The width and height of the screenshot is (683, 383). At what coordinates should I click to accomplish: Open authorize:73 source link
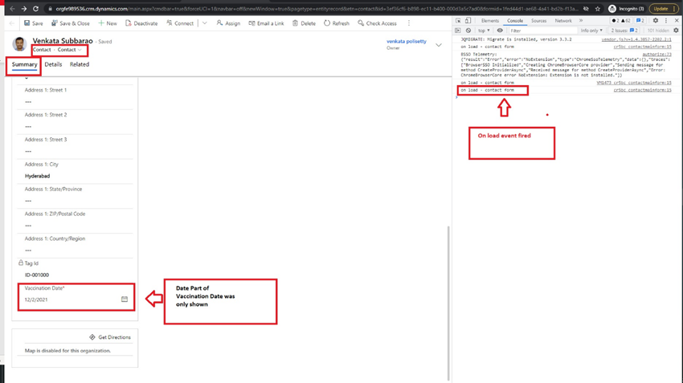tap(656, 55)
